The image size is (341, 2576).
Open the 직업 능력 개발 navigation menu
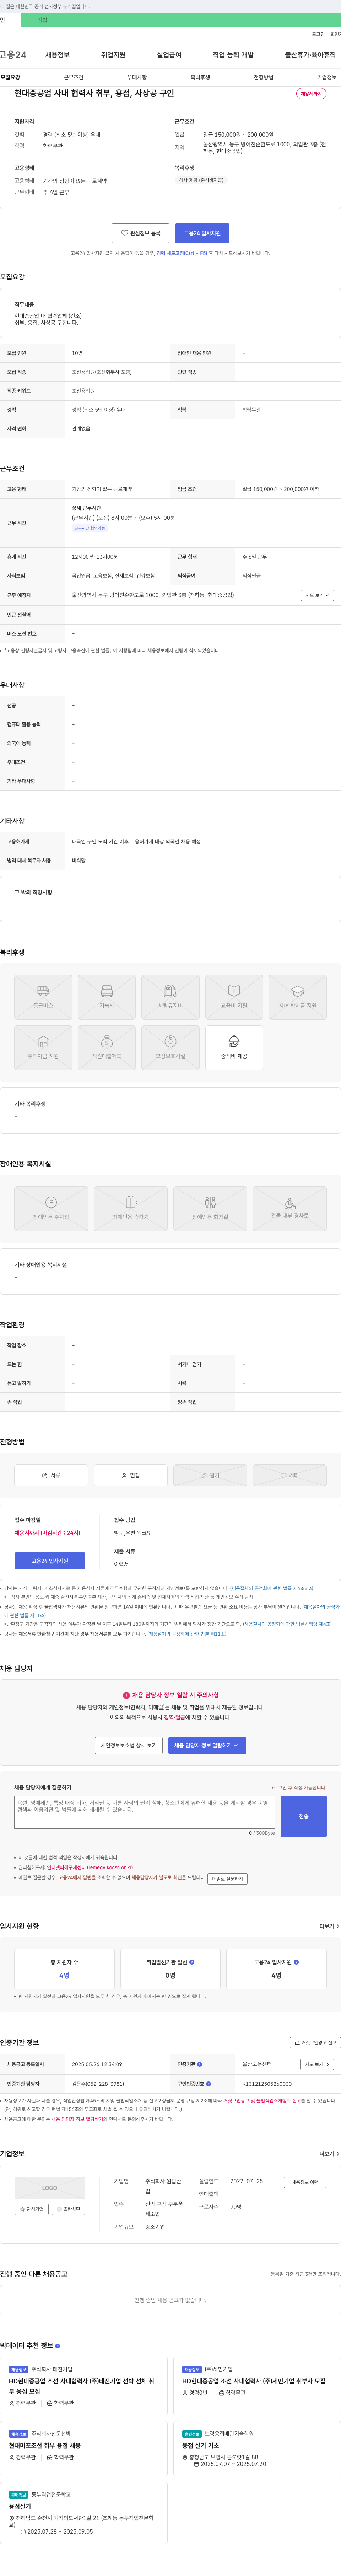pos(233,55)
